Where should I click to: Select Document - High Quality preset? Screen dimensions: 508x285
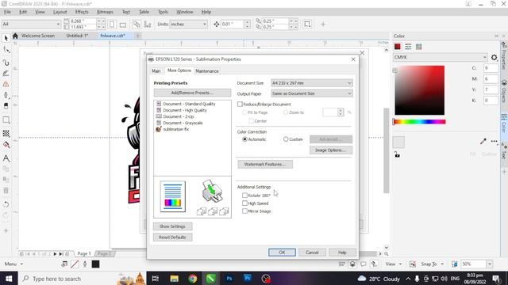pyautogui.click(x=184, y=110)
